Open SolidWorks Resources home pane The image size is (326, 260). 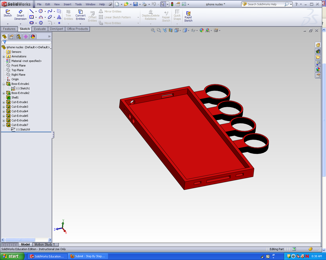(318, 45)
